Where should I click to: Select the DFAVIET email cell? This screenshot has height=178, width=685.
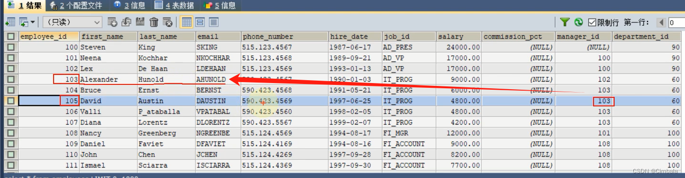tap(218, 144)
